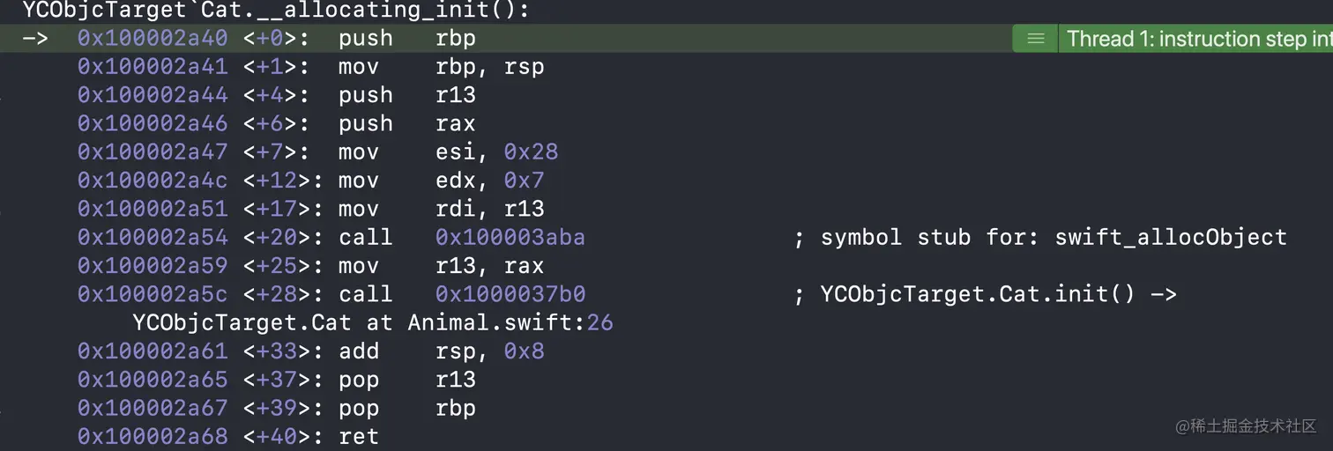The width and height of the screenshot is (1333, 451).
Task: Click the current instruction pointer arrow
Action: 35,39
